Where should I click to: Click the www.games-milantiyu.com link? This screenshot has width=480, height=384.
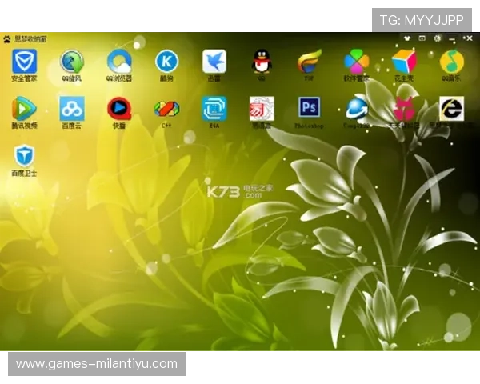pos(96,364)
